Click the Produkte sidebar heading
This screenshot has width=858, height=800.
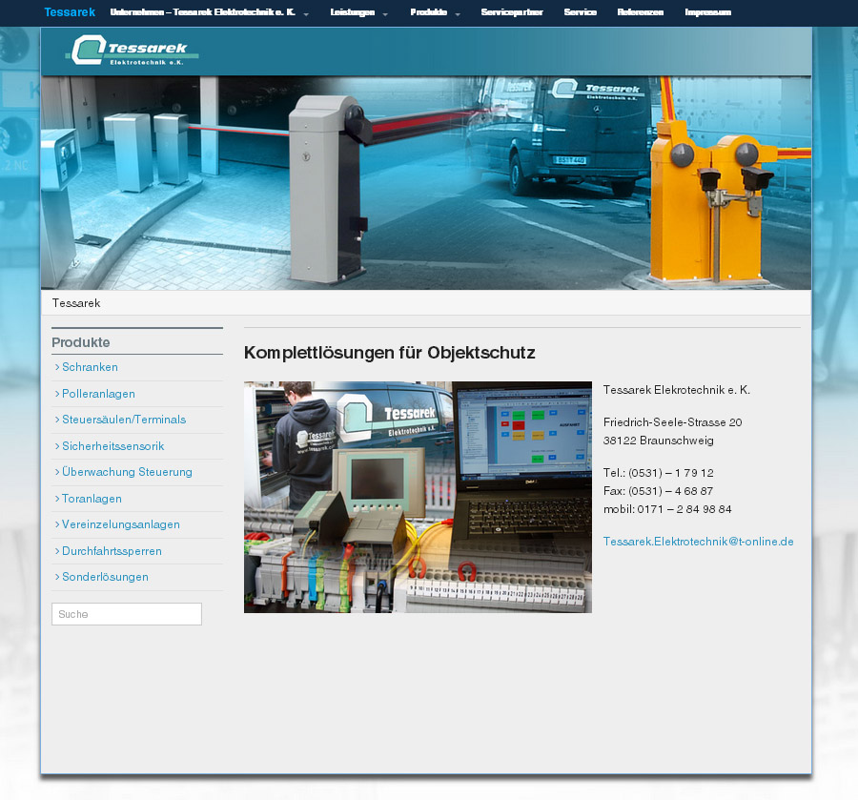81,342
